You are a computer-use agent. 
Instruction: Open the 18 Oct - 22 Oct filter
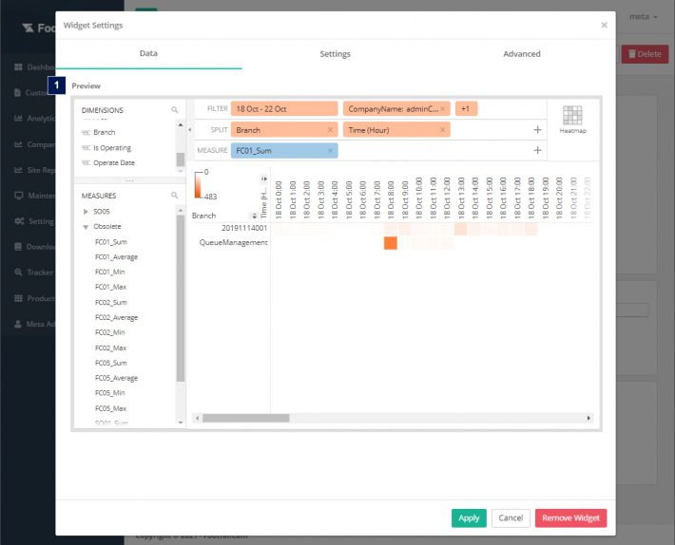coord(284,109)
